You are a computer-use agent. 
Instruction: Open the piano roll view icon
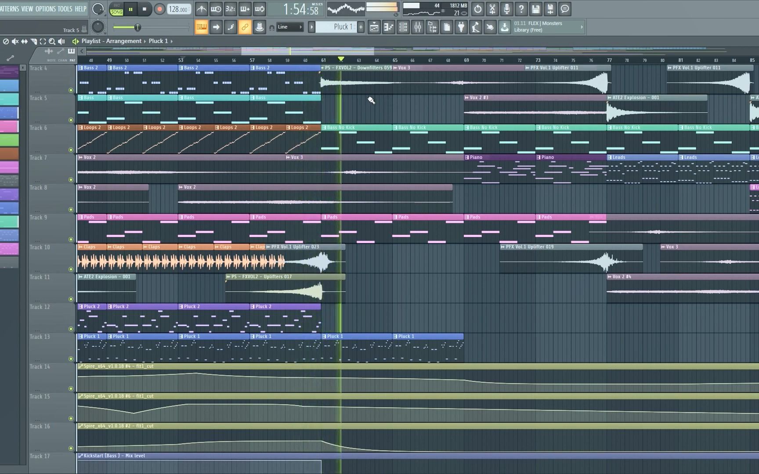click(389, 27)
